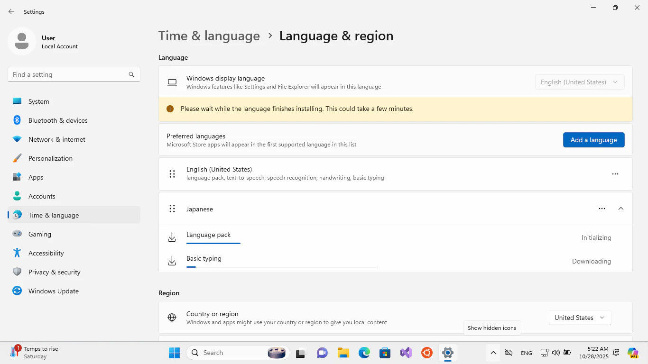The width and height of the screenshot is (648, 364).
Task: Open Windows display language dropdown
Action: coord(580,82)
